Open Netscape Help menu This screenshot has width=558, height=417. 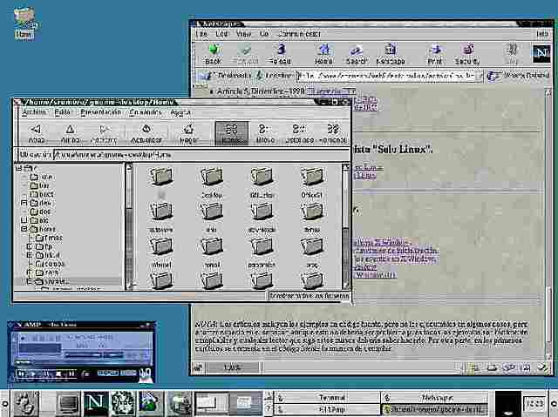(x=542, y=34)
